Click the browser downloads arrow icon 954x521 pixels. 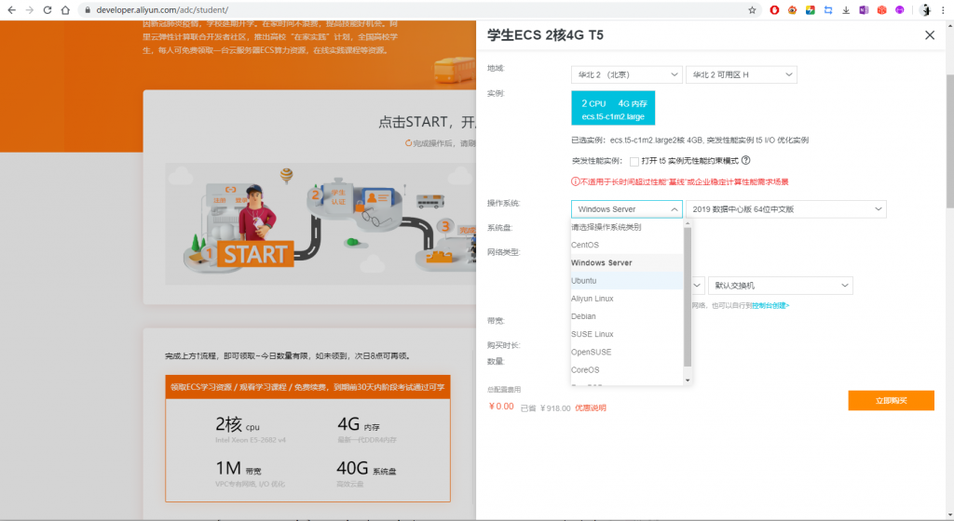coord(846,10)
